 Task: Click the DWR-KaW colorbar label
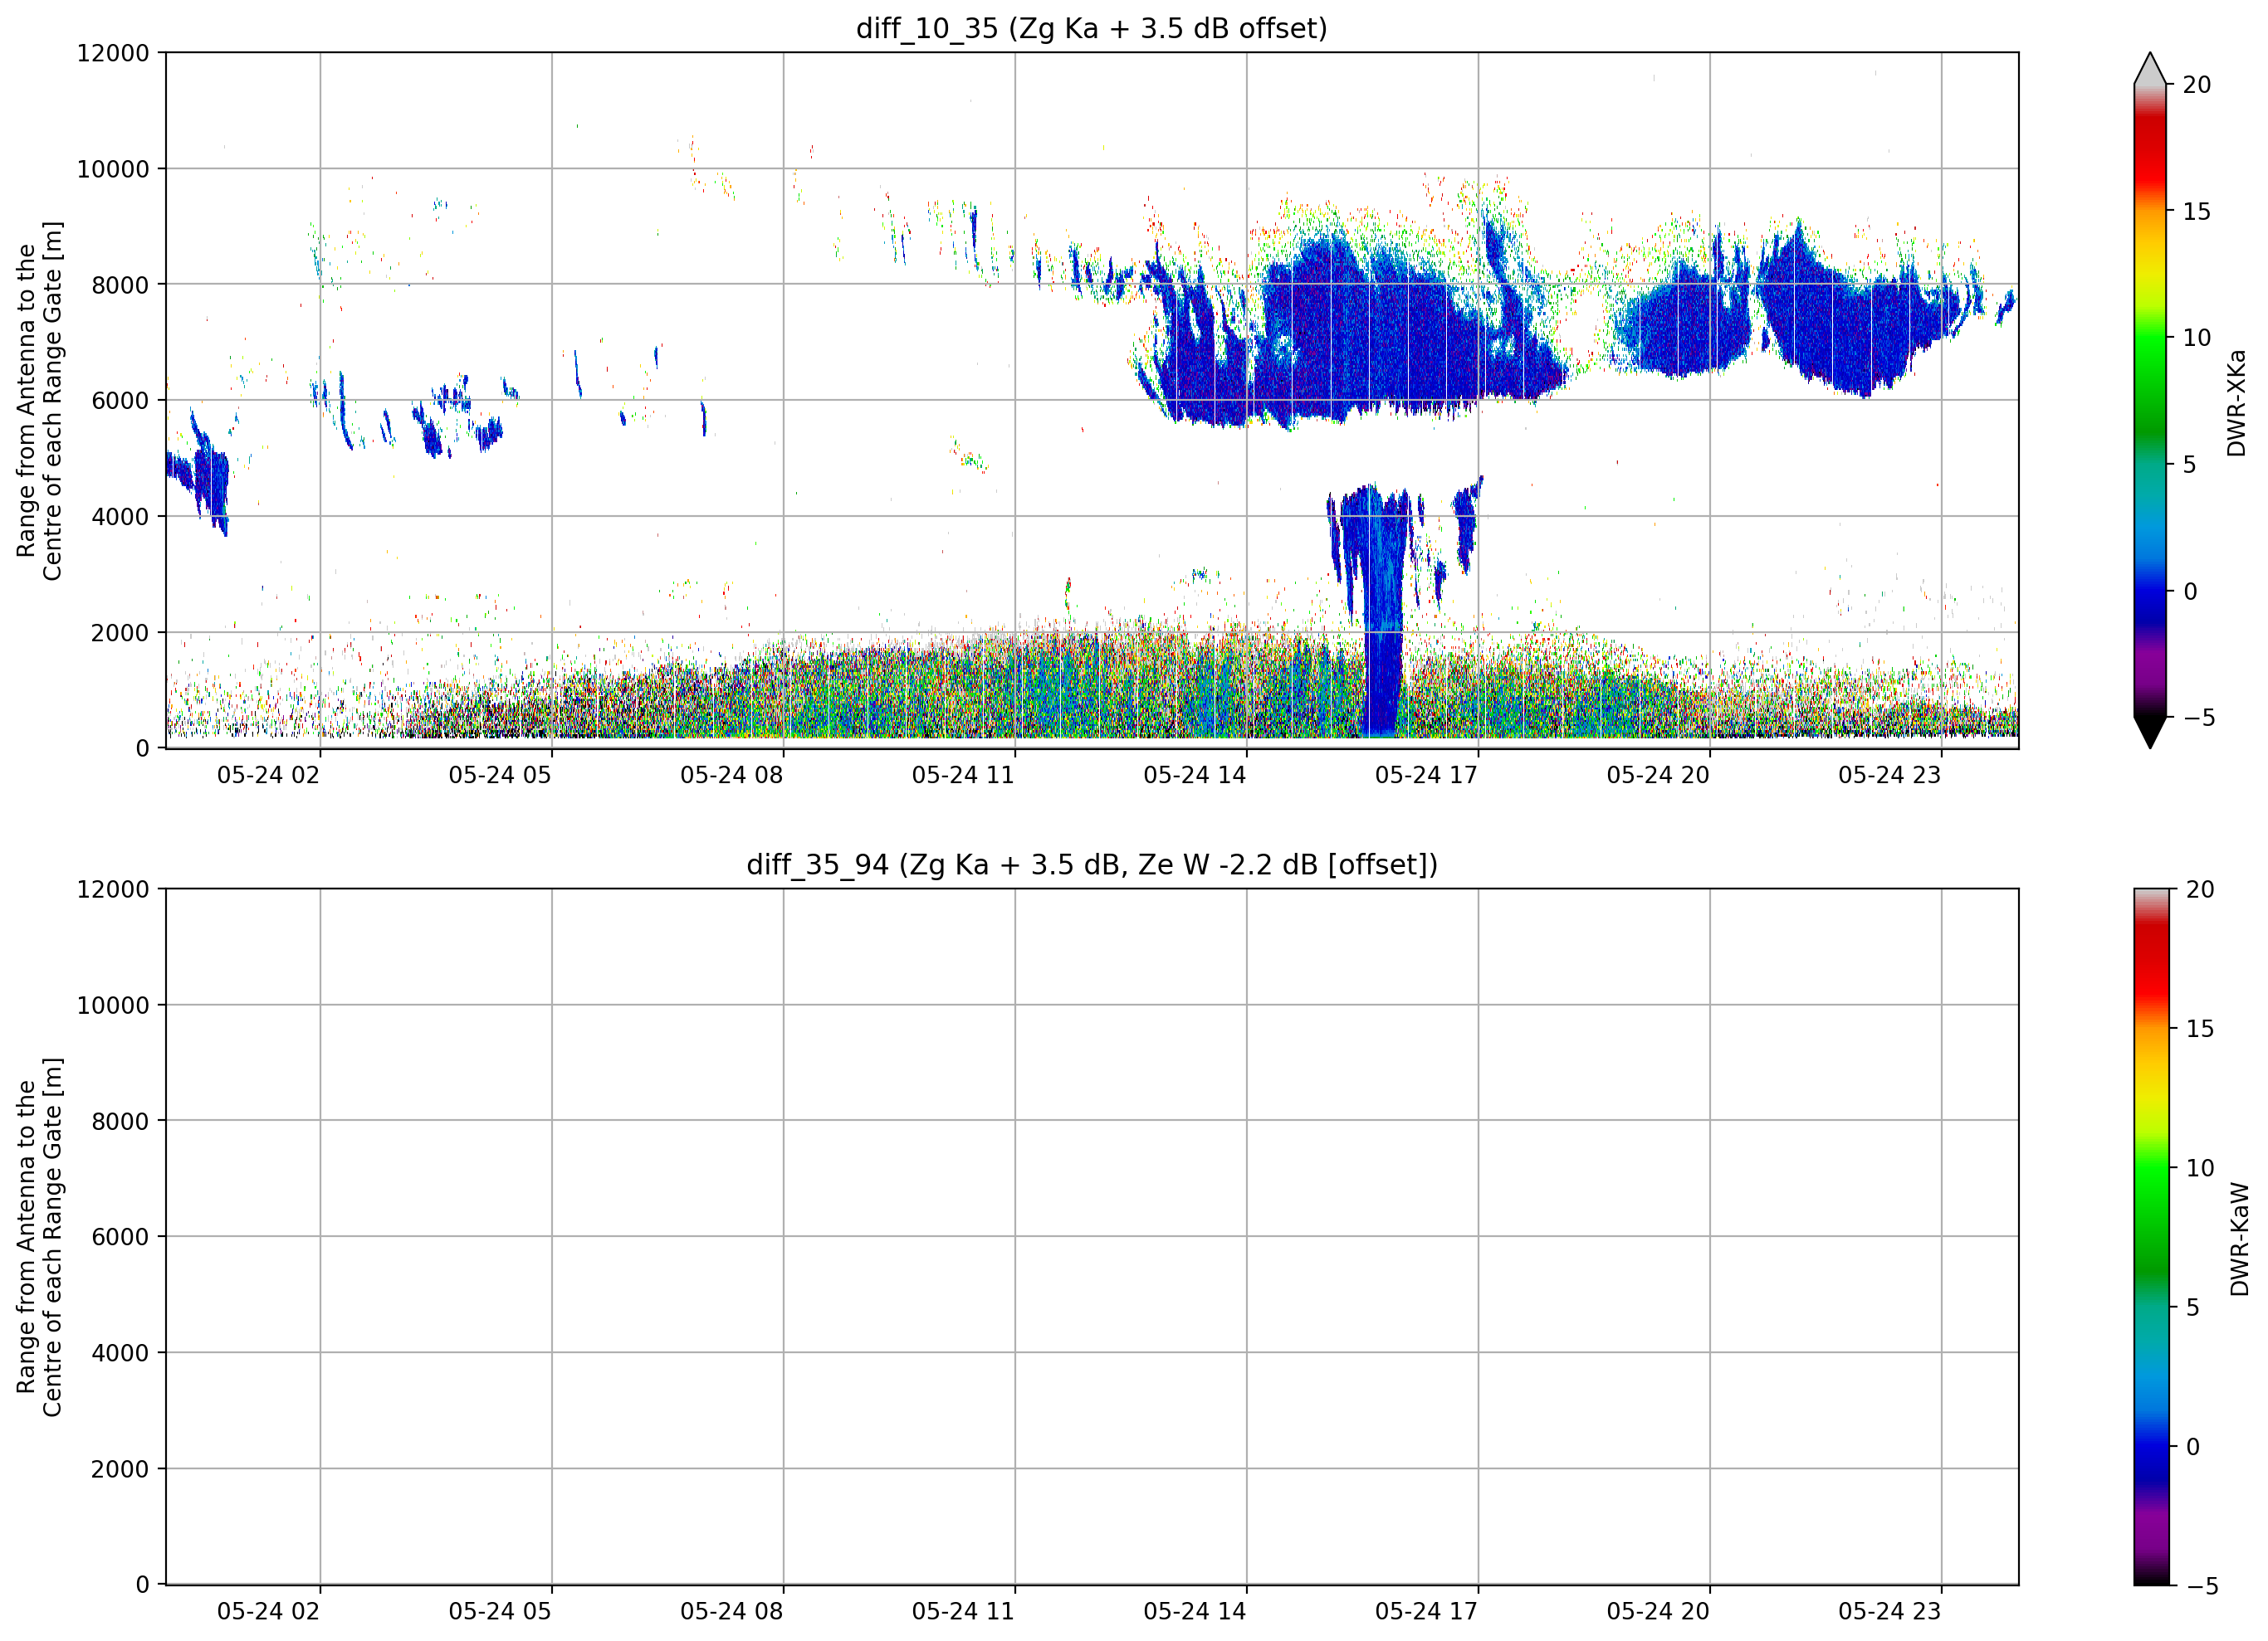point(2239,1239)
